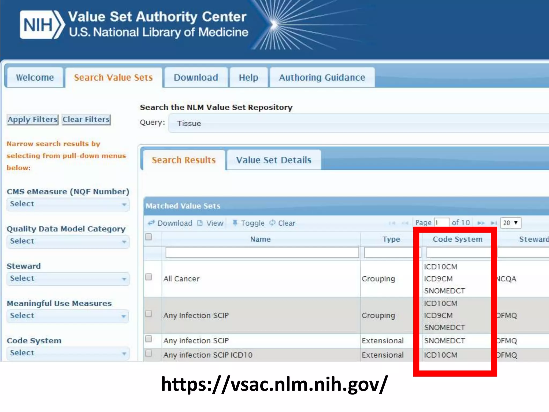Screen dimensions: 549x412
Task: Click the Clear Filters button
Action: pyautogui.click(x=86, y=119)
